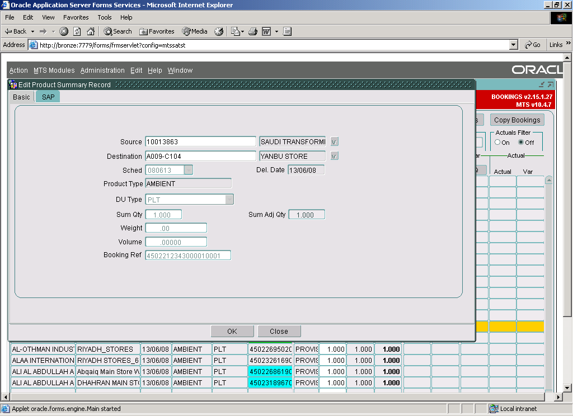The height and width of the screenshot is (416, 573).
Task: Open the Media toolbar button
Action: click(x=195, y=31)
